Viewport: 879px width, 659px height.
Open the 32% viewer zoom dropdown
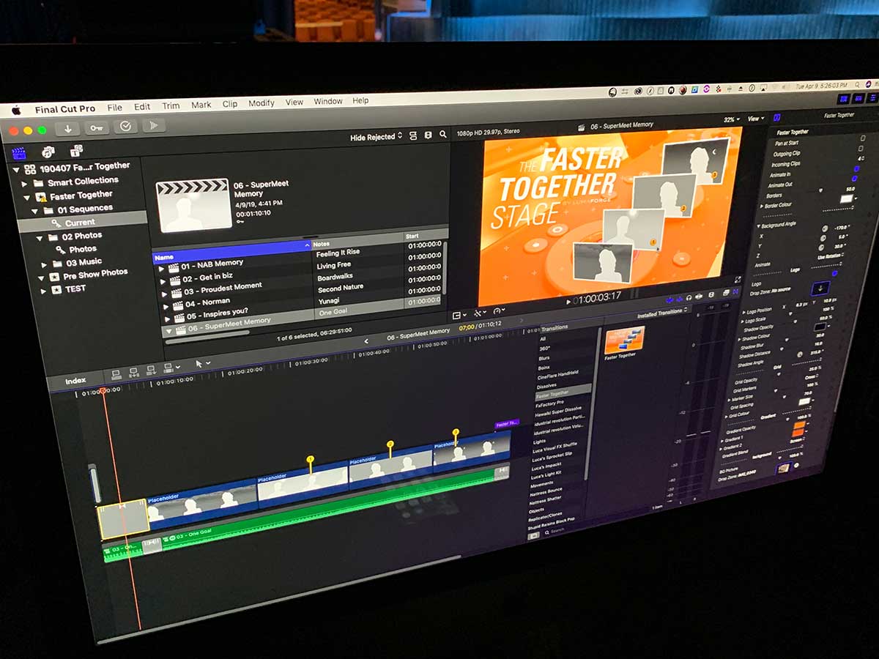tap(732, 119)
